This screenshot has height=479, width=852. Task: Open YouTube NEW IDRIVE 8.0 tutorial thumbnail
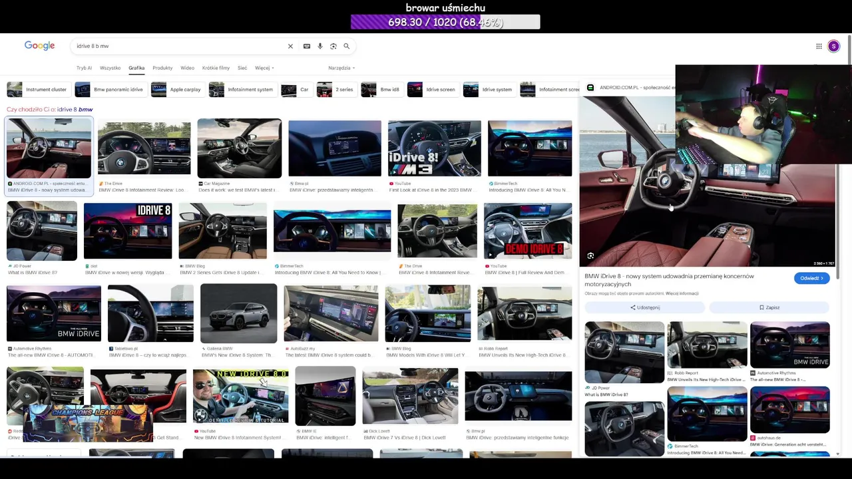pos(240,396)
